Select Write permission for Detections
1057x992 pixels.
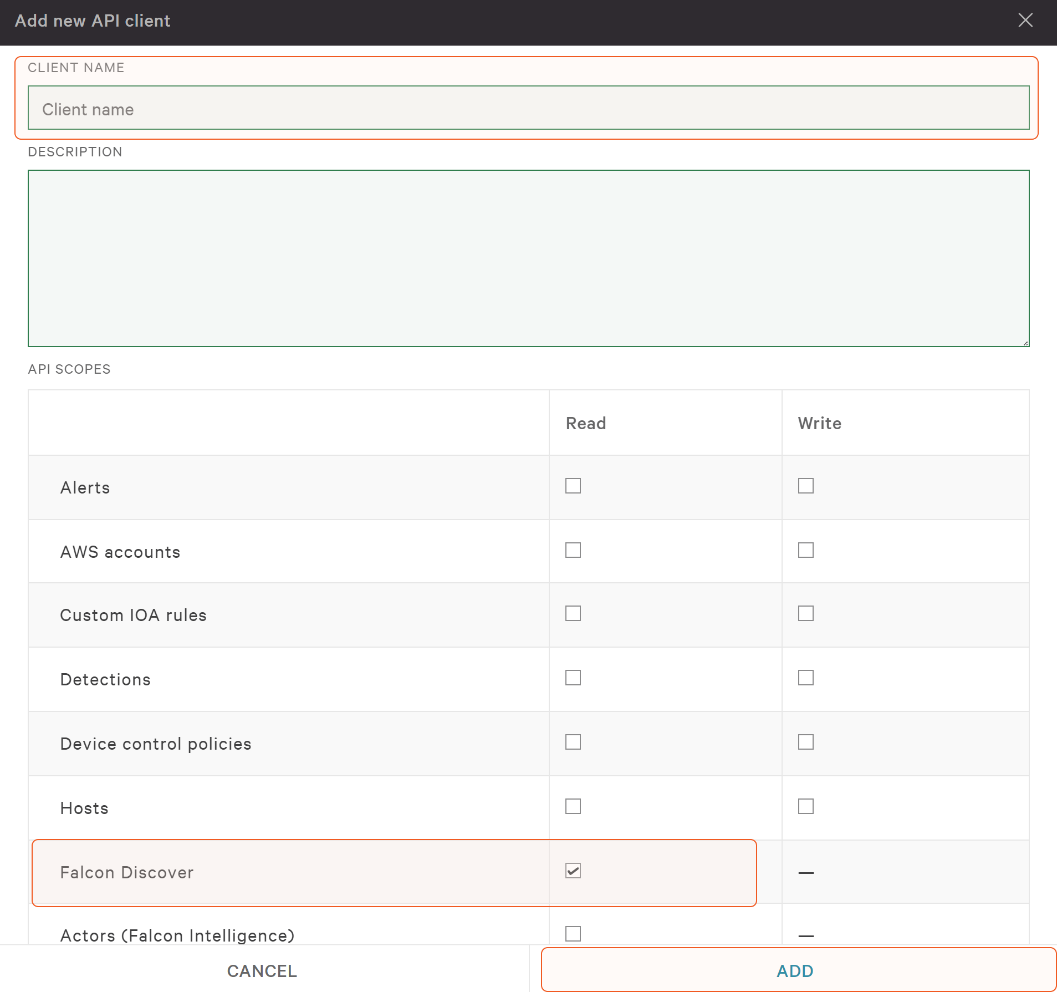pos(805,678)
